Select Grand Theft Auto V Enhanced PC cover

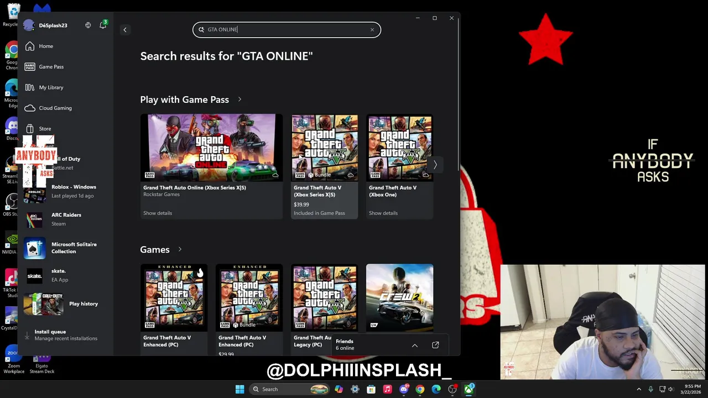point(174,297)
